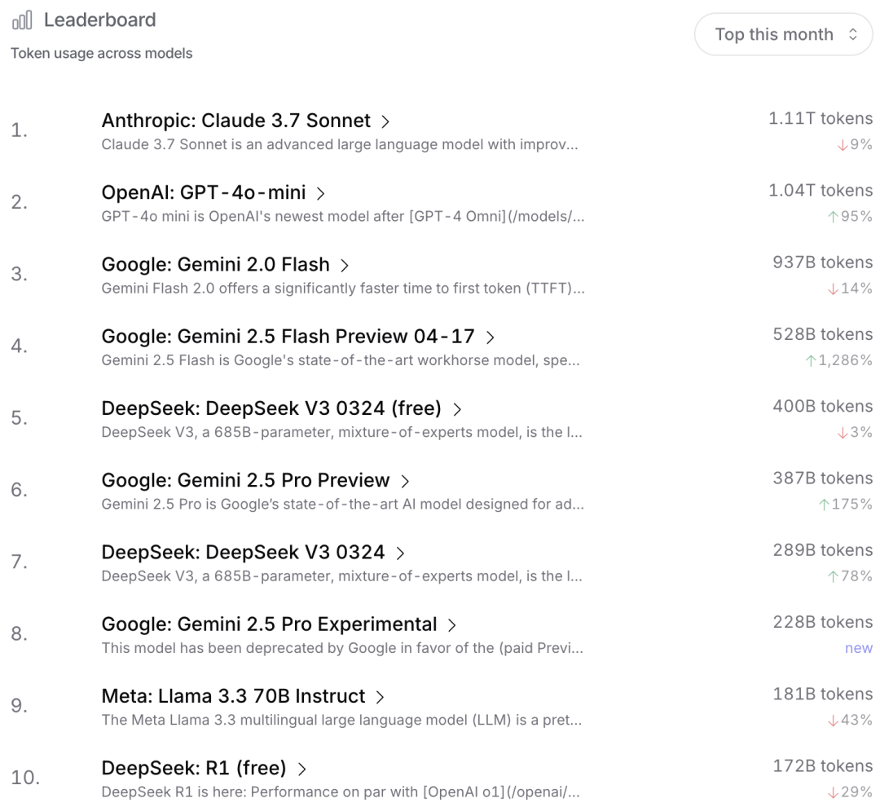Click chevron beside DeepSeek: R1 (free)
This screenshot has height=807, width=880.
click(301, 768)
